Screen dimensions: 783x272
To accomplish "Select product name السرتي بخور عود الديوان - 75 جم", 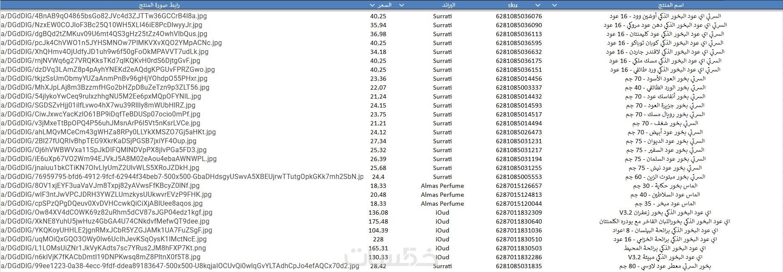I will (665, 141).
